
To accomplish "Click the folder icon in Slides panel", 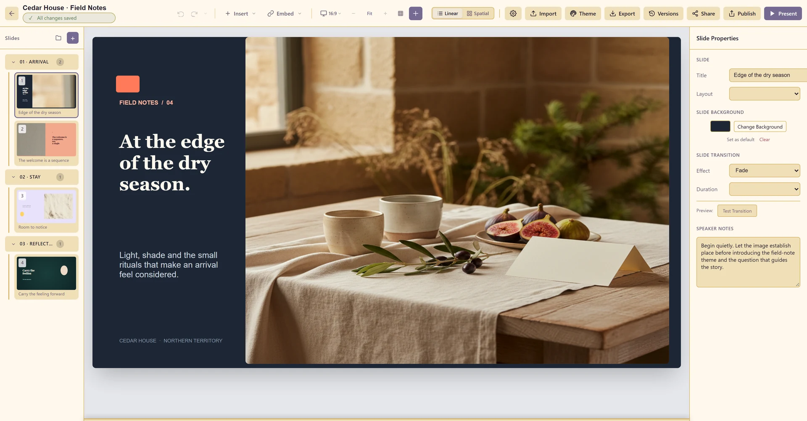I will tap(58, 38).
